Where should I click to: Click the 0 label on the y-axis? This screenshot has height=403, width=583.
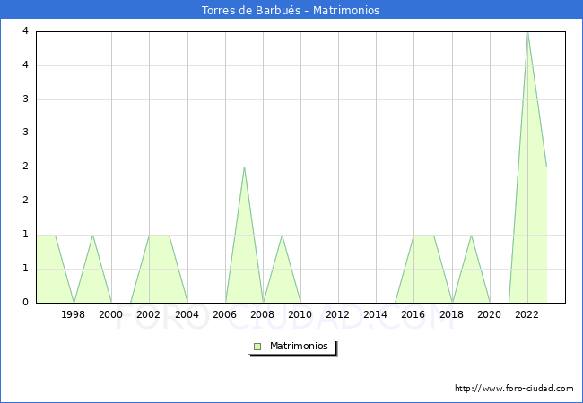coord(26,302)
